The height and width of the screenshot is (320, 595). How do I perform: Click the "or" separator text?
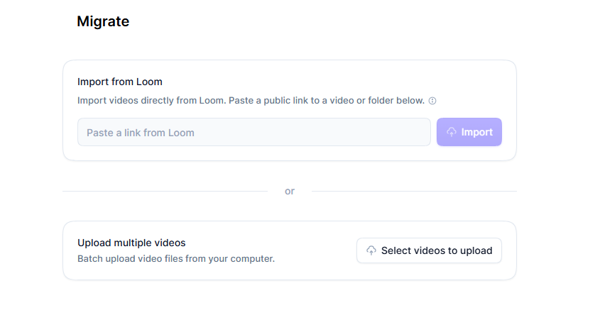pos(290,192)
